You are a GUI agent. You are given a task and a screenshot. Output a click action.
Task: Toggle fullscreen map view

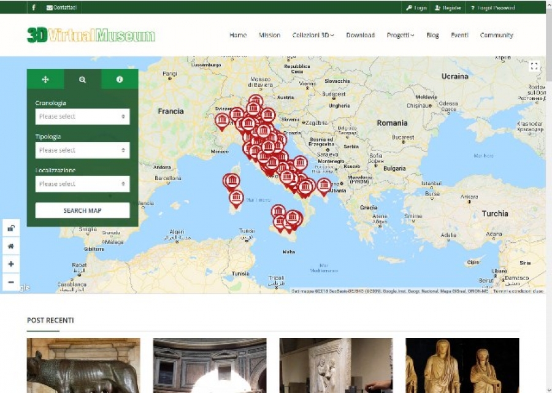tap(534, 66)
